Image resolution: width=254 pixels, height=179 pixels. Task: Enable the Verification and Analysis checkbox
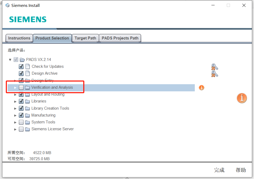[x=21, y=87]
